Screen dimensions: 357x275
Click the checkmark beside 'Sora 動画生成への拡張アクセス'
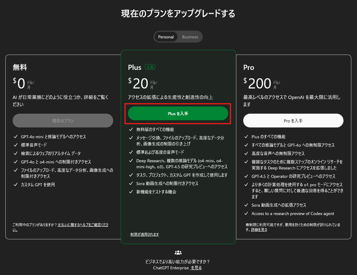246,205
